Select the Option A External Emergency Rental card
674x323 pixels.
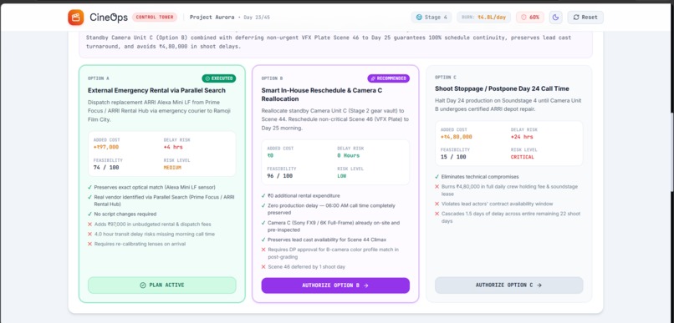(x=162, y=184)
